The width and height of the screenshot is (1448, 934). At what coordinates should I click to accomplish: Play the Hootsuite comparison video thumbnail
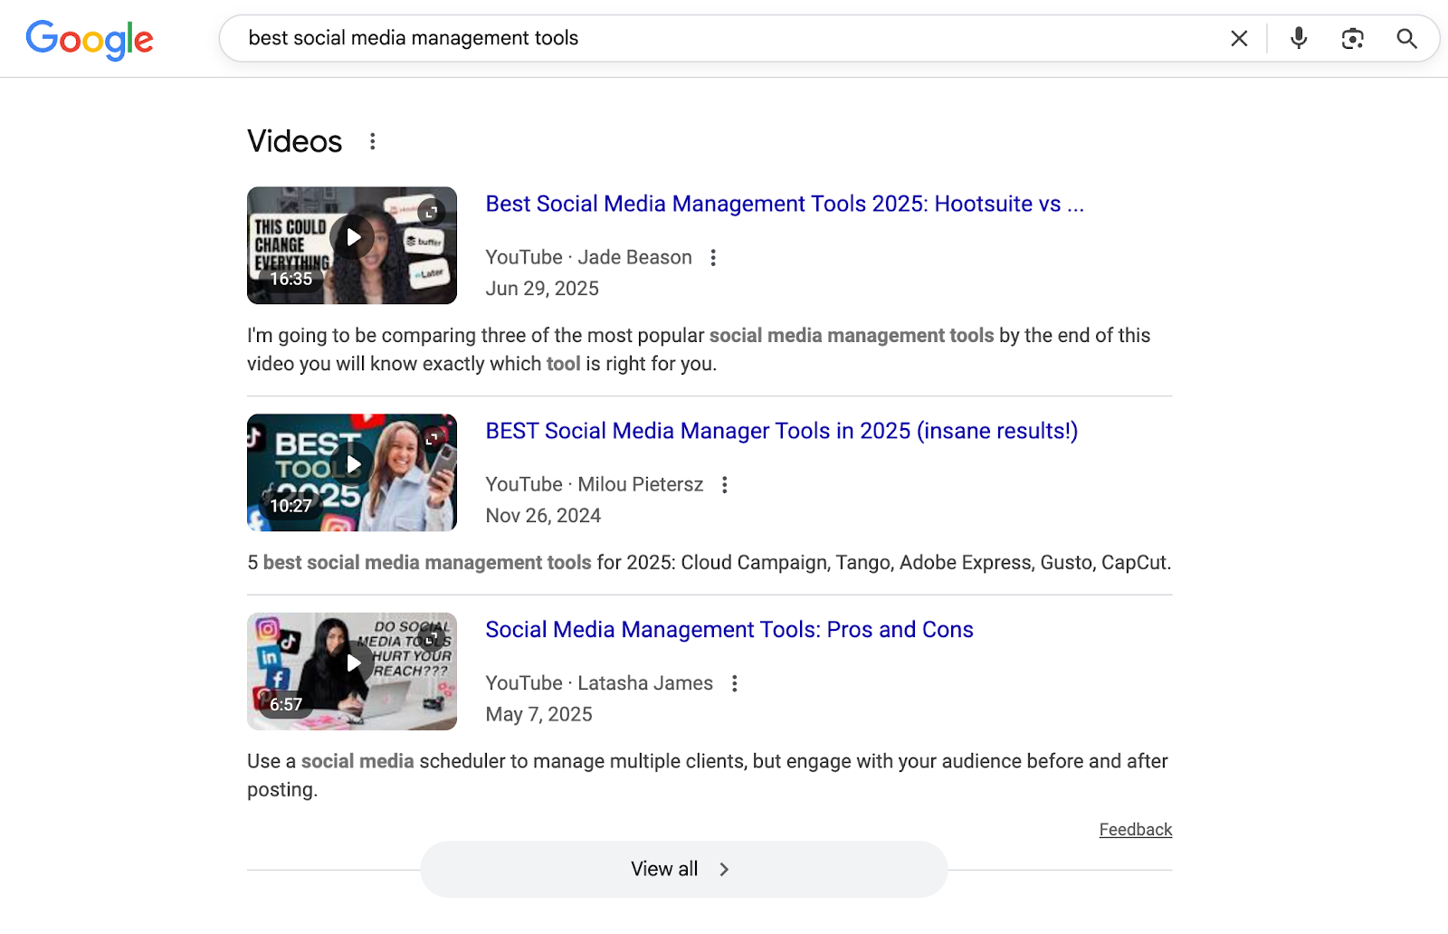(352, 245)
